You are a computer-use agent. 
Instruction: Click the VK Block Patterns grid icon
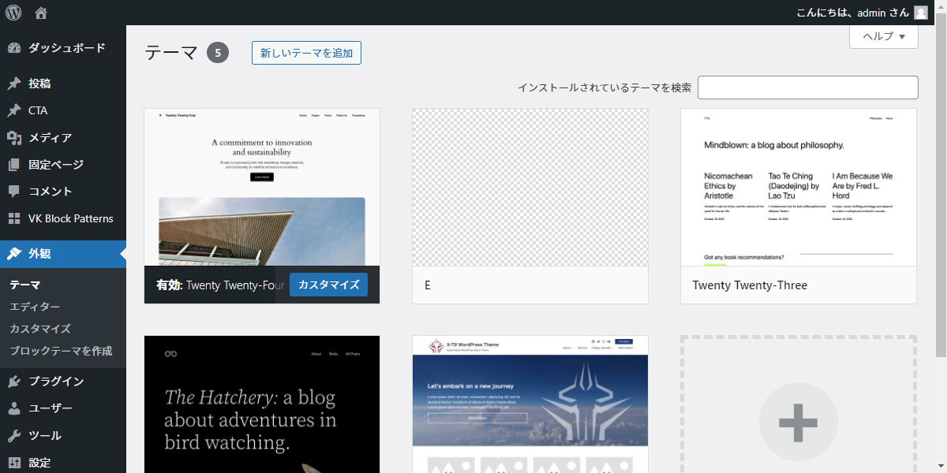point(14,218)
